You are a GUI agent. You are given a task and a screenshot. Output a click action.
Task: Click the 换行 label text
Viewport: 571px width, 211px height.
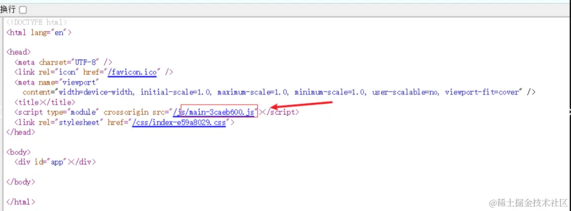pyautogui.click(x=9, y=10)
